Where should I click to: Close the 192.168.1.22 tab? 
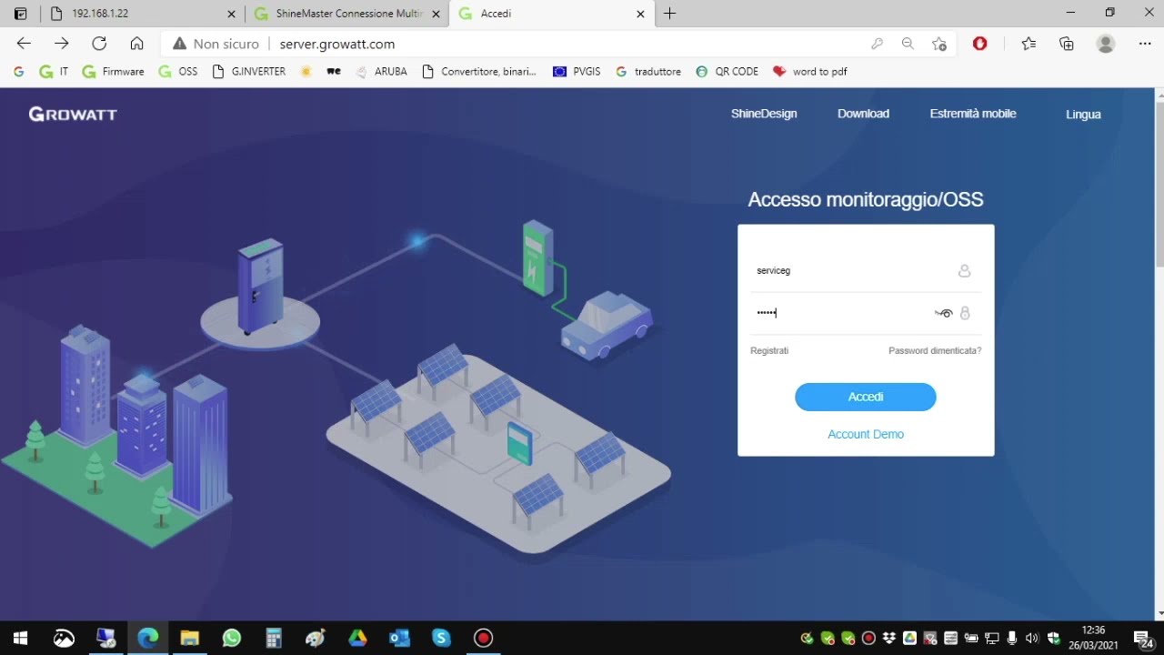tap(231, 14)
